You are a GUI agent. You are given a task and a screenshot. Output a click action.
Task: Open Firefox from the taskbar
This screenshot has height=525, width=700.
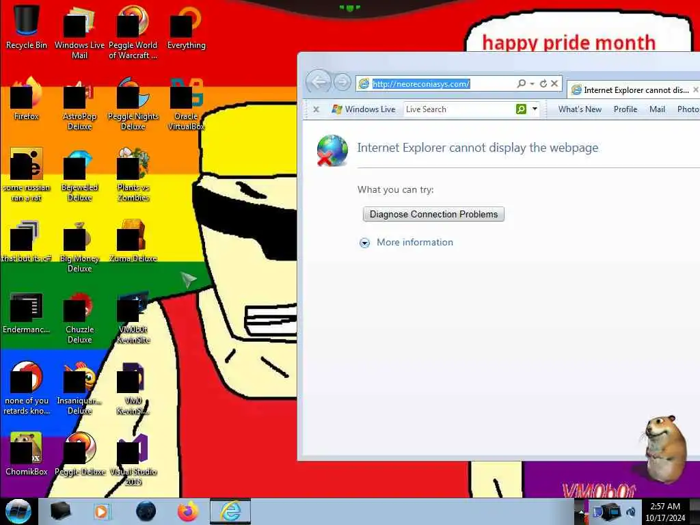click(x=188, y=511)
